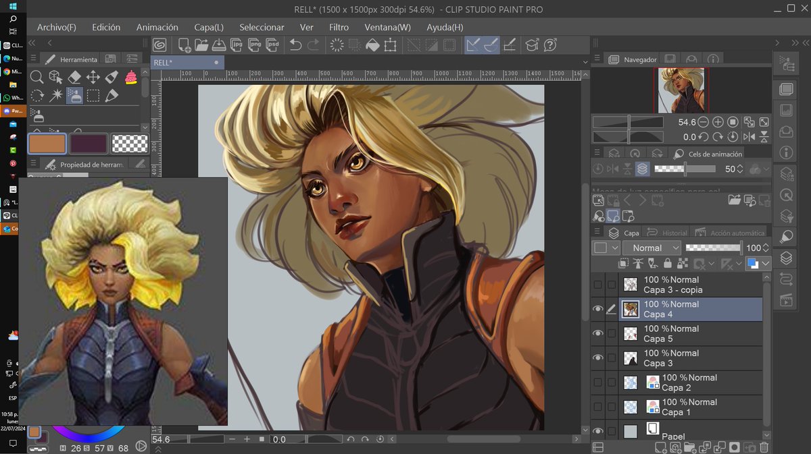Hide layer Capa 3
Screen dimensions: 811x454
pos(597,358)
